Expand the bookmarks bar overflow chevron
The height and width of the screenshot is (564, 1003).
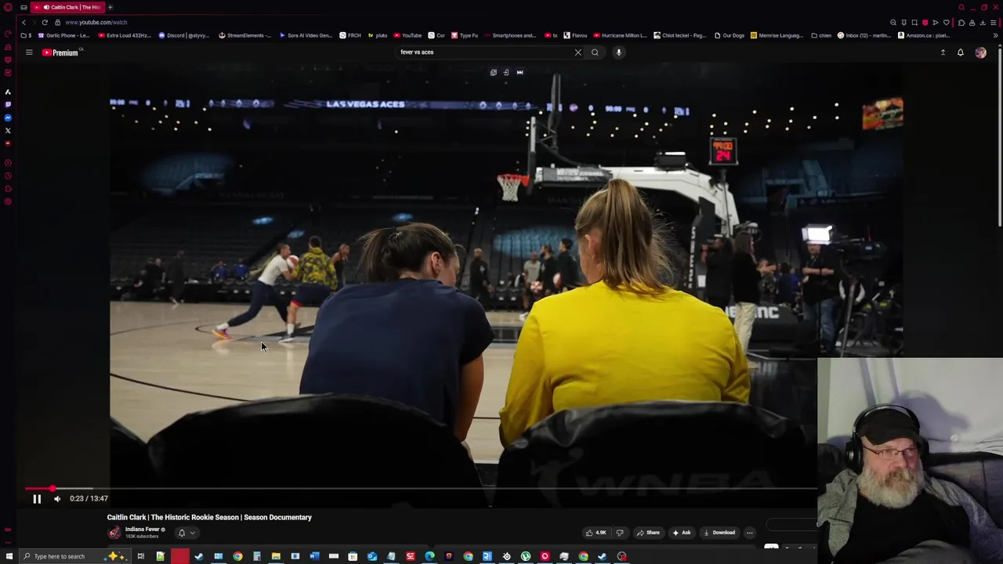(x=996, y=35)
